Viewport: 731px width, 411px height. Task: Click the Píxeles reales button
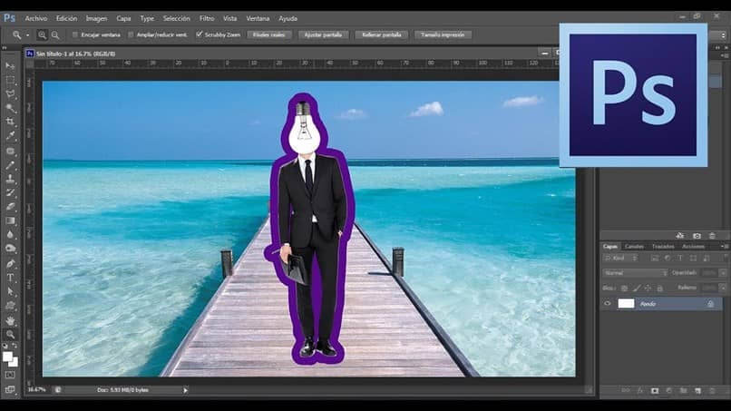click(269, 35)
